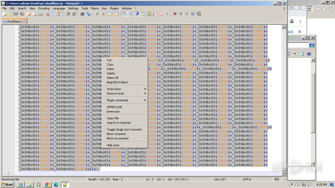Open Find with the binoculars icon
335x188 pixels.
point(82,14)
